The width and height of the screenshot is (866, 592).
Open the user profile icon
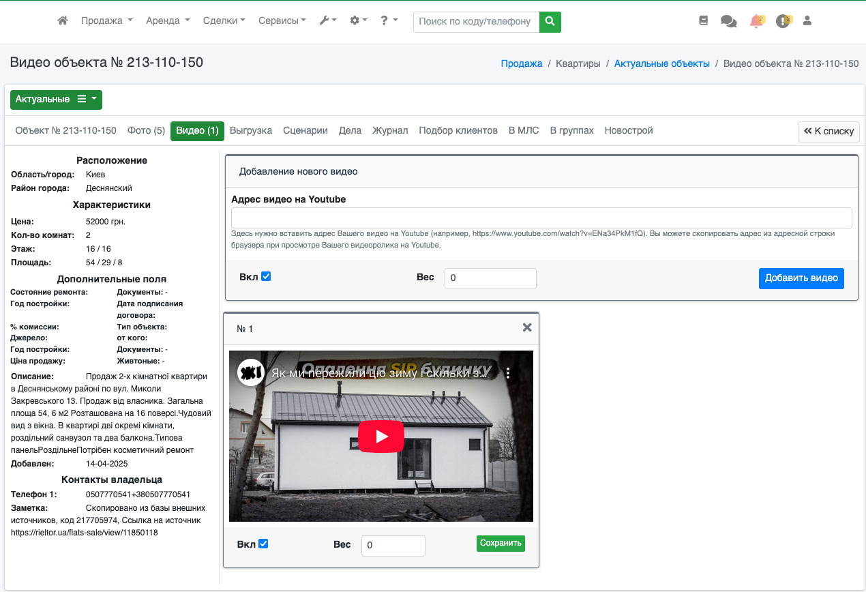[x=807, y=21]
